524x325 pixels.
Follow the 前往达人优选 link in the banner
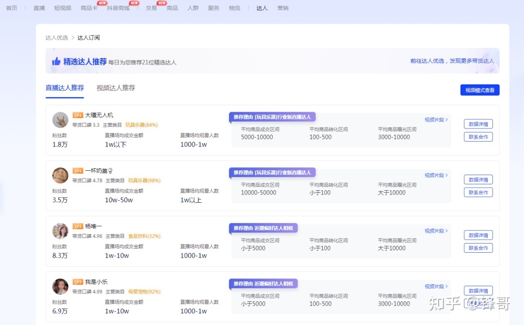point(452,61)
